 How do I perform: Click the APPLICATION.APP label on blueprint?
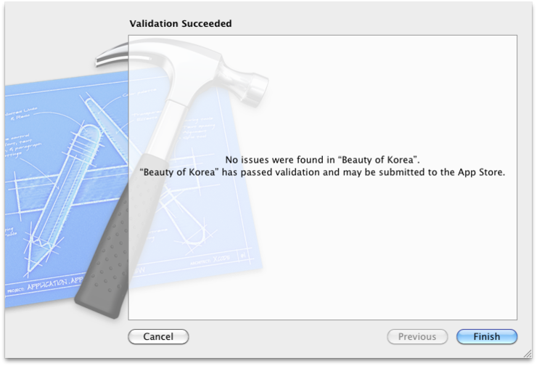pos(55,284)
